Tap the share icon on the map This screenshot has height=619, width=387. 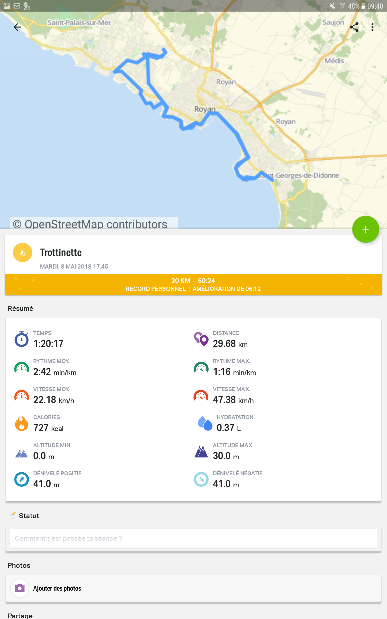coord(354,27)
